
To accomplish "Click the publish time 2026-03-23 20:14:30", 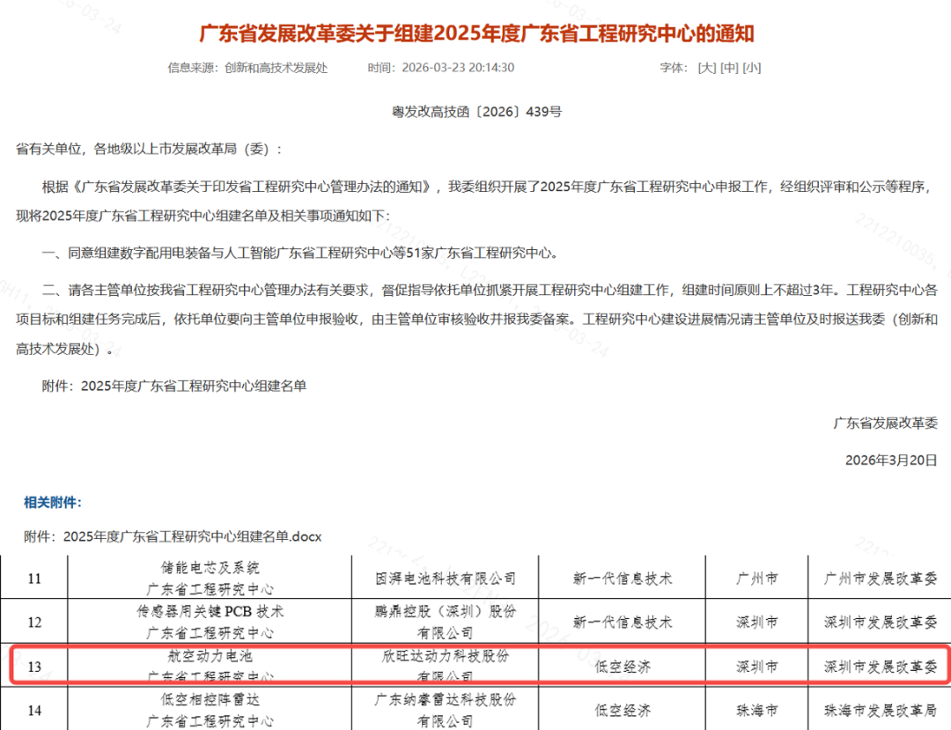I will click(x=458, y=68).
